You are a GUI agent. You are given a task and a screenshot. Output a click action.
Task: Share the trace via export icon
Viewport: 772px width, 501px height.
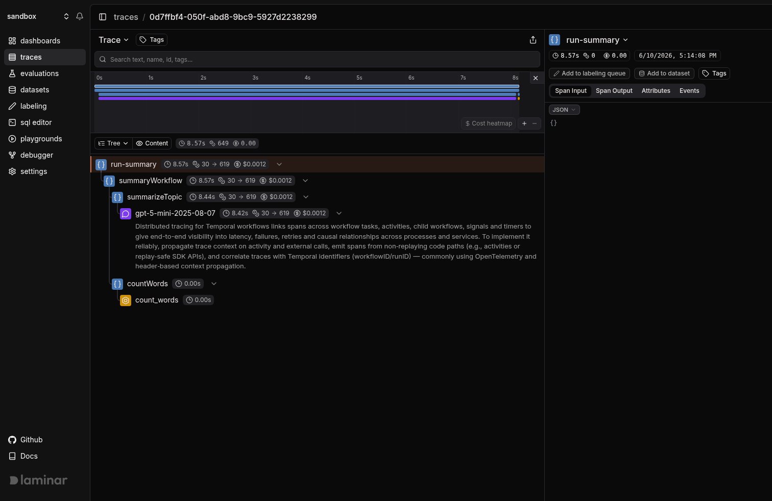tap(533, 40)
